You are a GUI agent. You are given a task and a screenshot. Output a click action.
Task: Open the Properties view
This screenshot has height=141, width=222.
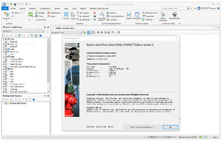148,16
